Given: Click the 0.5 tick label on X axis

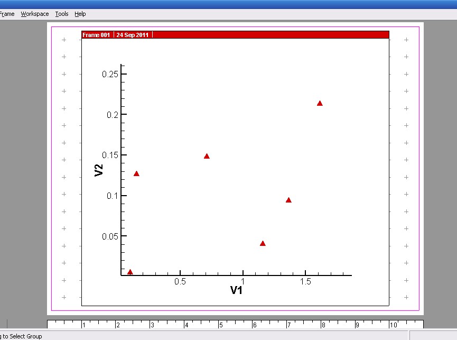Looking at the screenshot, I should tap(180, 282).
